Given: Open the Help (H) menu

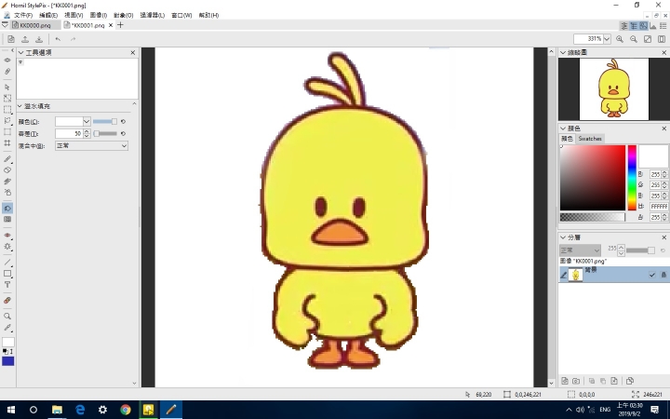Looking at the screenshot, I should [208, 15].
